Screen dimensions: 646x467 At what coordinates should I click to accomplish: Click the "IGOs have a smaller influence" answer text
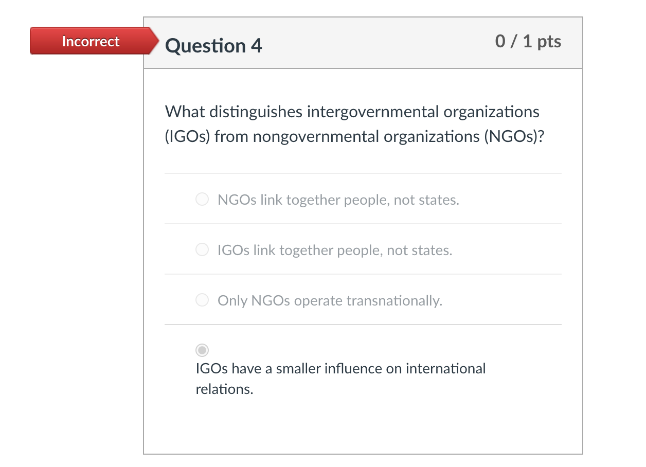[340, 379]
